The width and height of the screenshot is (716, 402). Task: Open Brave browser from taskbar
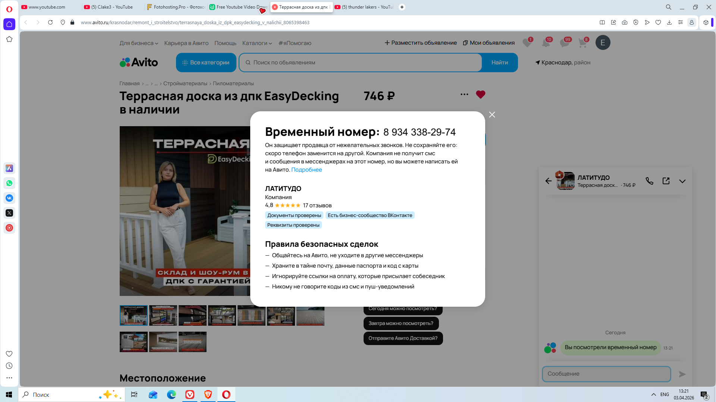208,395
